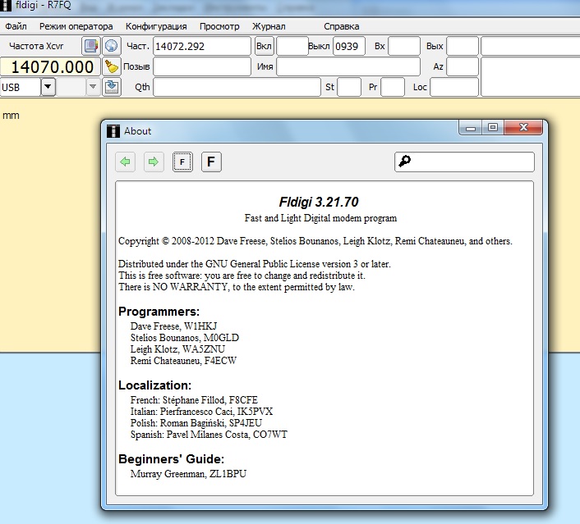Click the 14070.000 frequency display
This screenshot has width=580, height=524.
(x=51, y=67)
